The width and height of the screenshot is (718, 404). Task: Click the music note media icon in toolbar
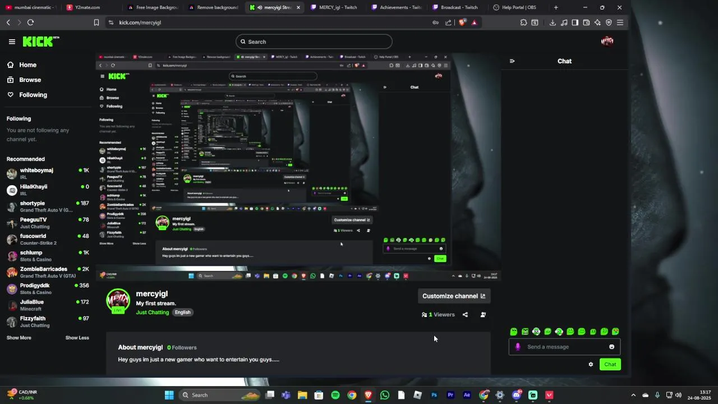[564, 22]
